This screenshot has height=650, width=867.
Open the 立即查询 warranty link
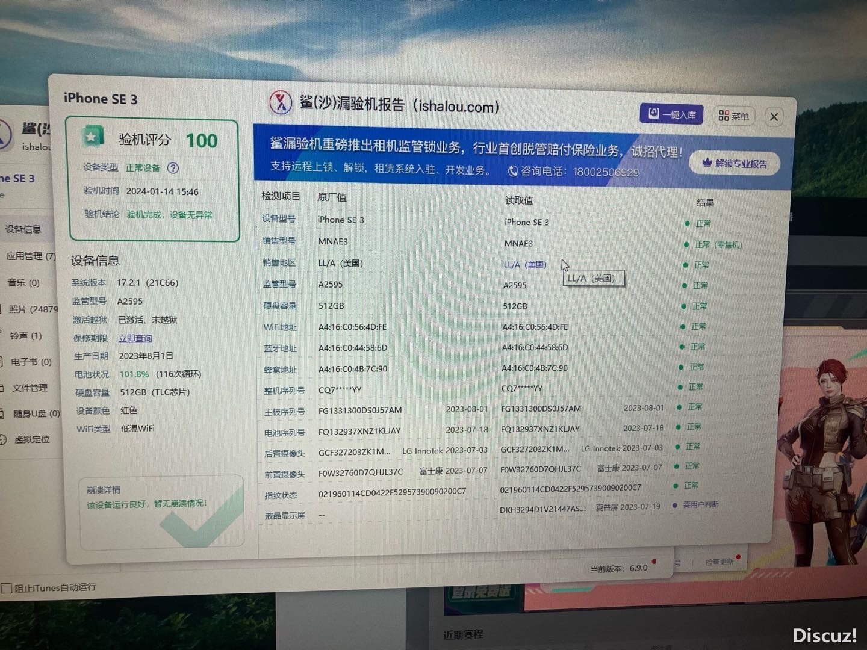click(135, 338)
